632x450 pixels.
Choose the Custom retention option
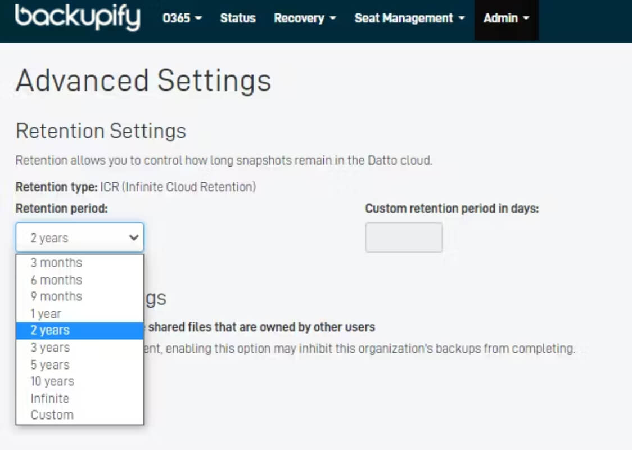click(x=80, y=415)
